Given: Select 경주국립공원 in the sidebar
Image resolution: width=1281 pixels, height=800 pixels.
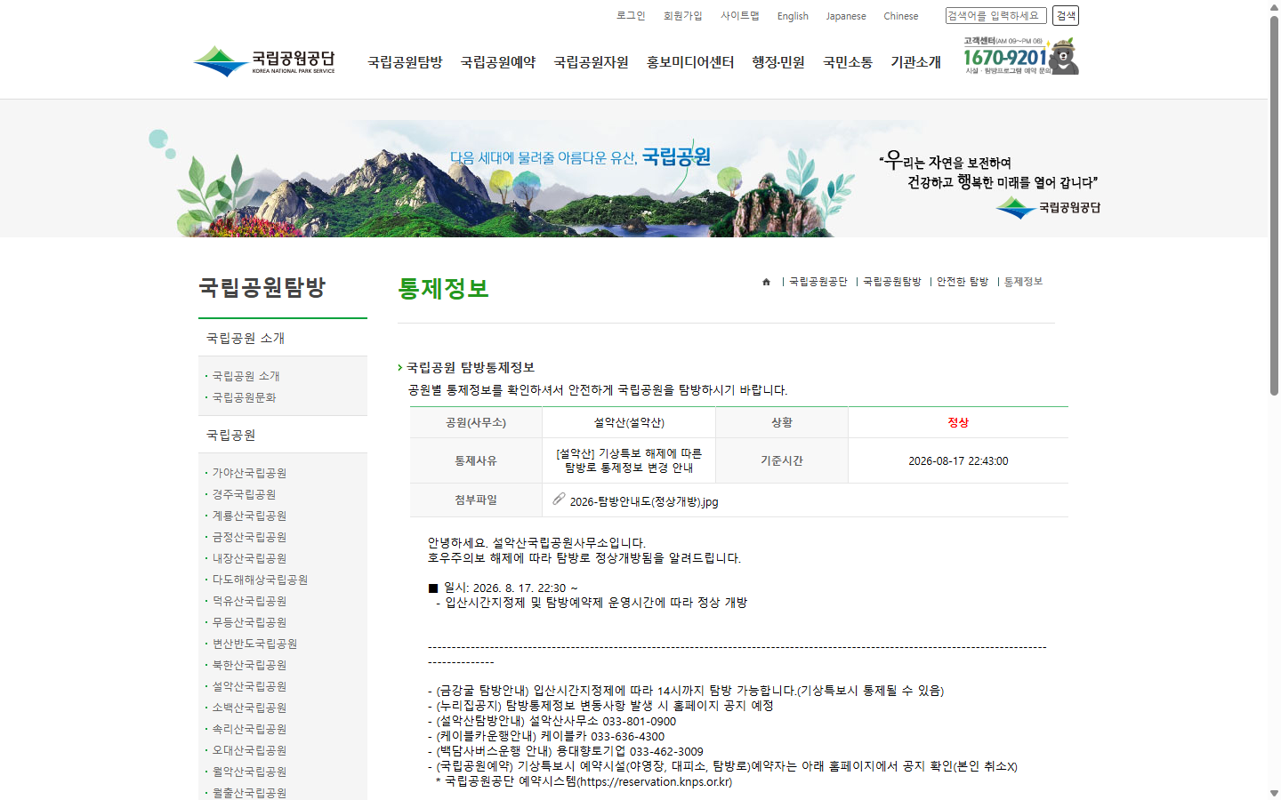Looking at the screenshot, I should click(245, 494).
